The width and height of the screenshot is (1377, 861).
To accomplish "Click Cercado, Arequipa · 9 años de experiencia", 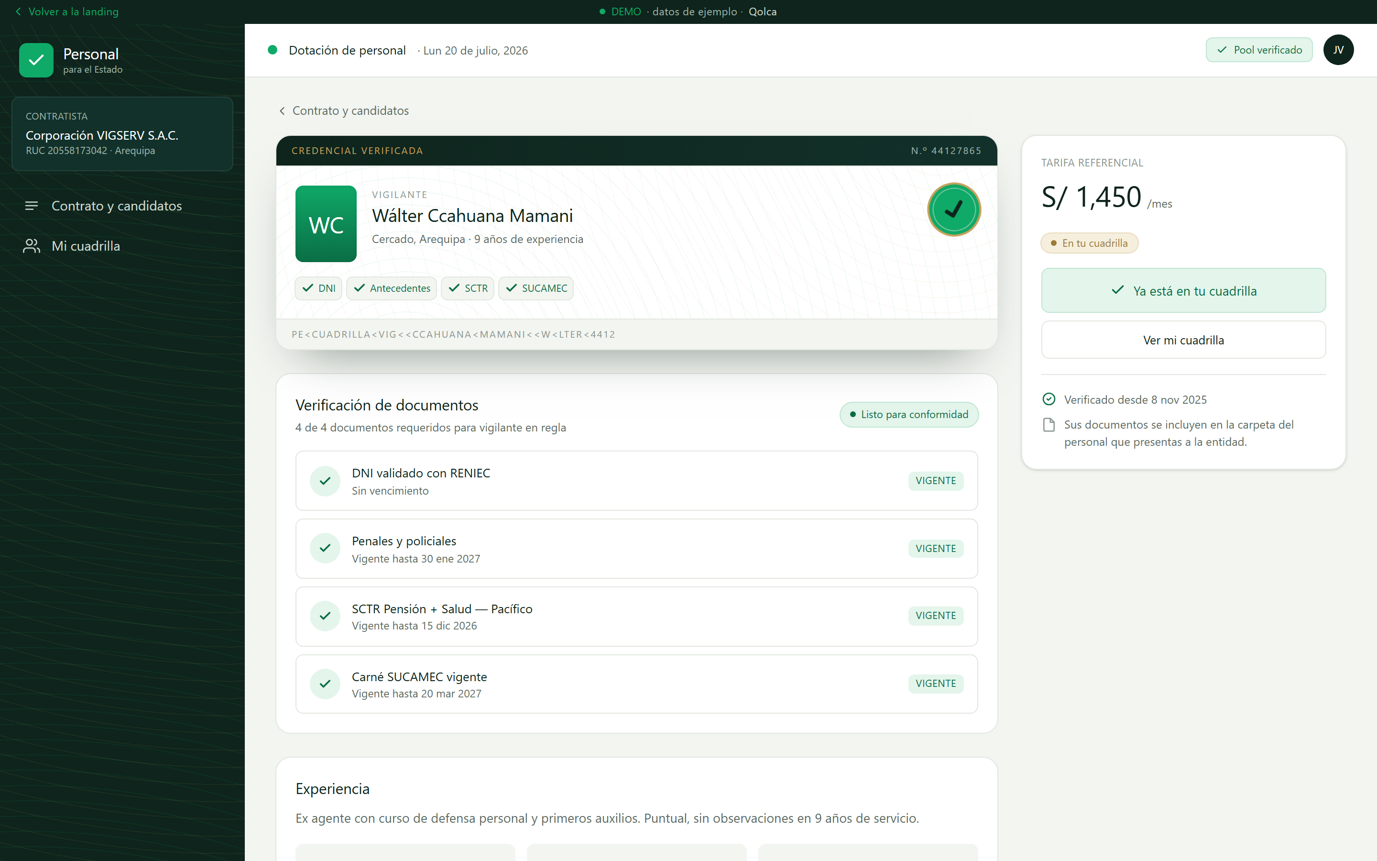I will tap(477, 239).
